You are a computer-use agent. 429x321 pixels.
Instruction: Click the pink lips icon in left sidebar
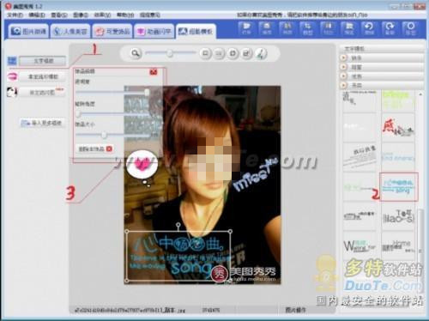click(12, 76)
